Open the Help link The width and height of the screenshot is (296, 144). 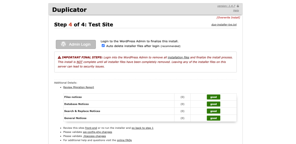236,11
